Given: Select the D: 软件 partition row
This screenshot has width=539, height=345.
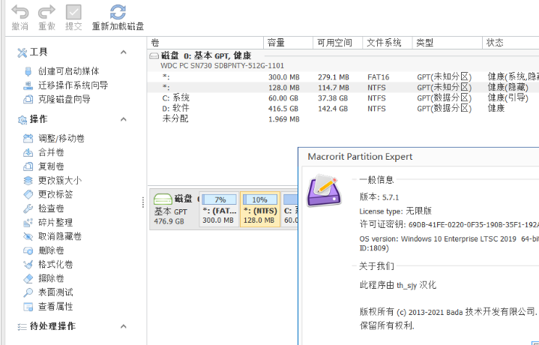Looking at the screenshot, I should 175,108.
